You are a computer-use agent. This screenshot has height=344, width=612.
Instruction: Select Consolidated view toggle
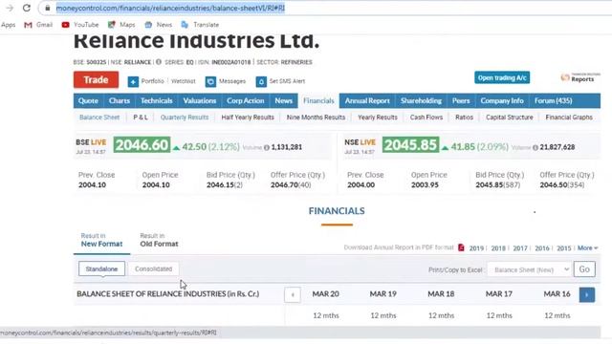point(153,269)
